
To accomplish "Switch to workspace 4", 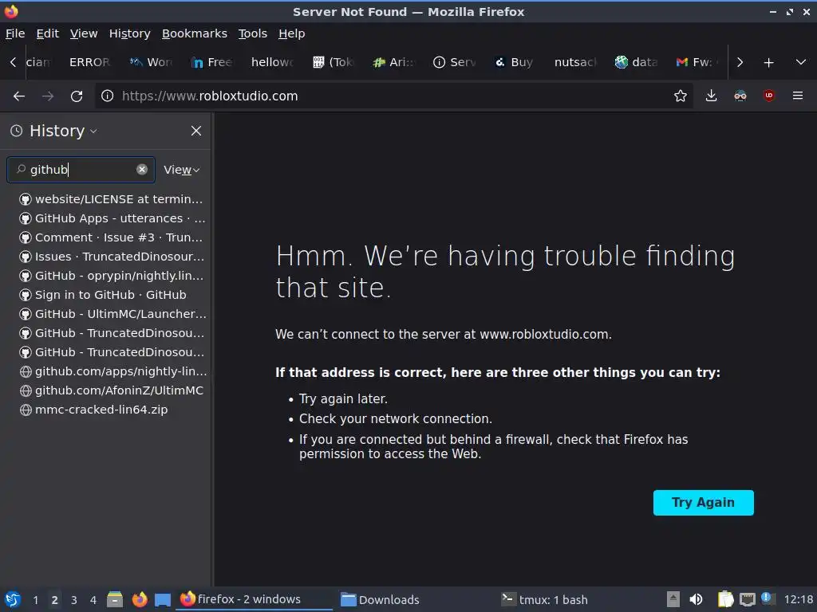I will pyautogui.click(x=93, y=600).
